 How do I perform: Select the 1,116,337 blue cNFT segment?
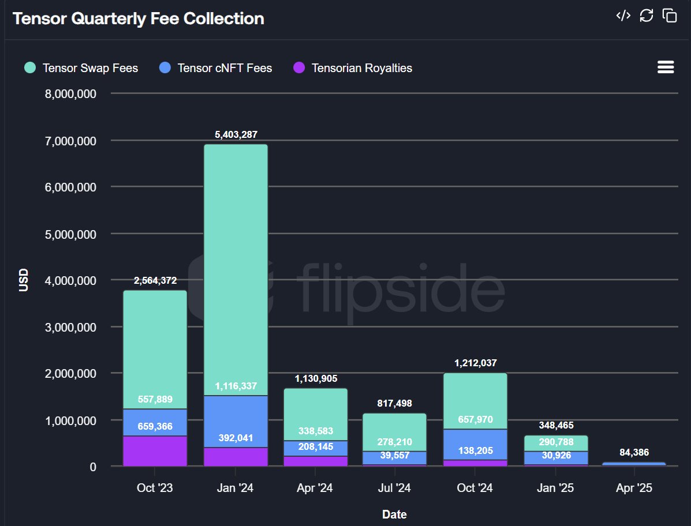point(236,422)
